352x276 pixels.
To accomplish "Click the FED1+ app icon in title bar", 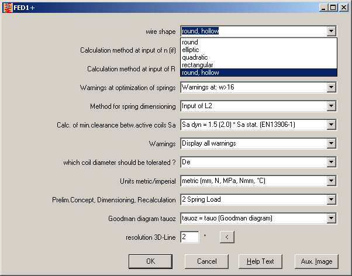I will point(7,7).
